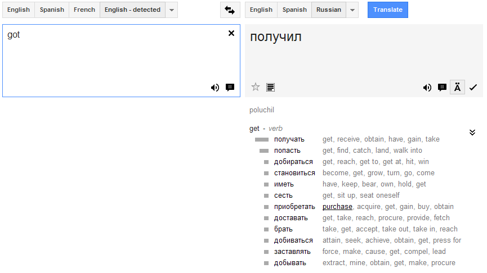Select the translation 'приобретать'
The width and height of the screenshot is (487, 273).
(294, 207)
